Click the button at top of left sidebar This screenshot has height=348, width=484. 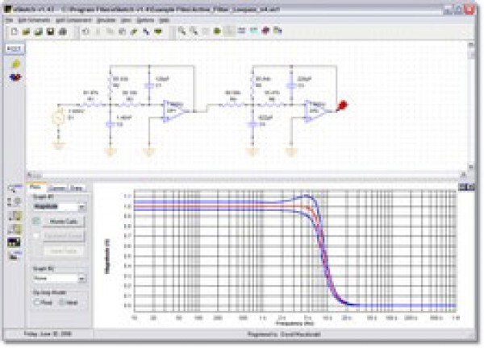(x=15, y=49)
